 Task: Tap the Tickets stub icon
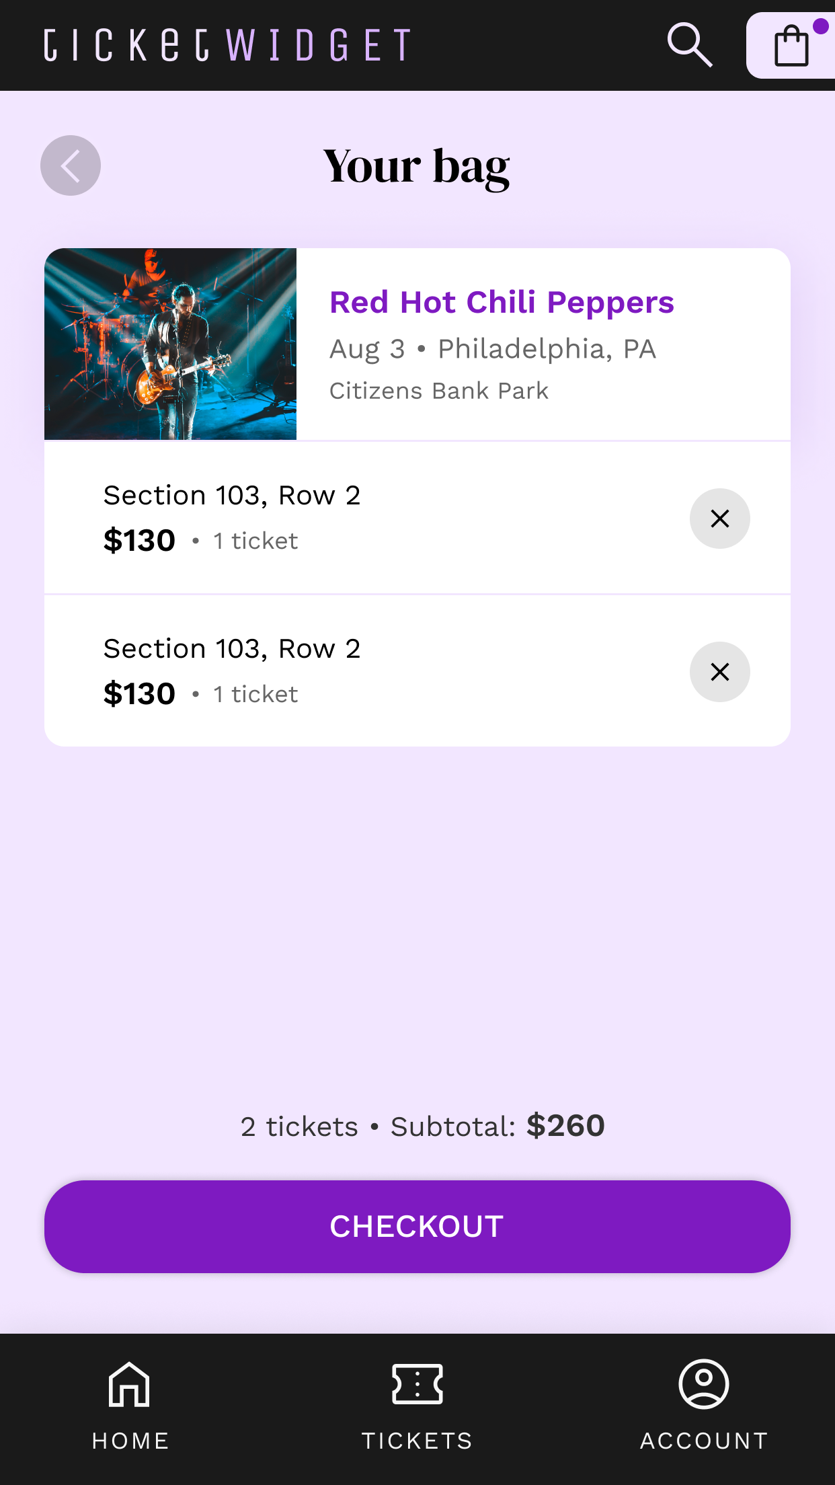pos(417,1384)
